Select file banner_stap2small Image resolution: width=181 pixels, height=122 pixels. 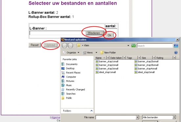click(x=107, y=65)
